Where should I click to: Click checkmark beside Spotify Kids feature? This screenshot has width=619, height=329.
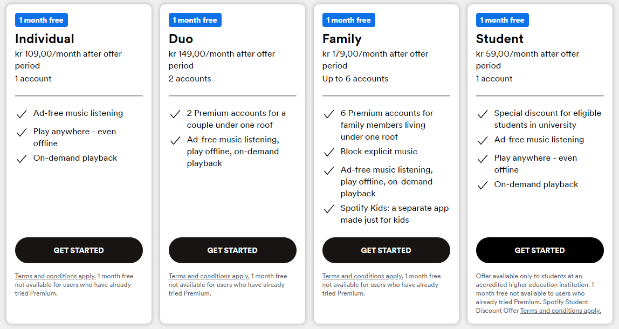click(x=329, y=209)
